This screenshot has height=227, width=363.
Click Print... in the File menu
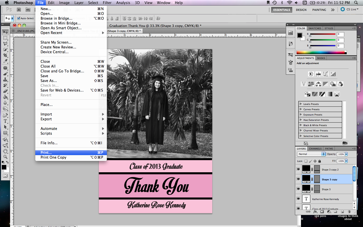pos(71,153)
